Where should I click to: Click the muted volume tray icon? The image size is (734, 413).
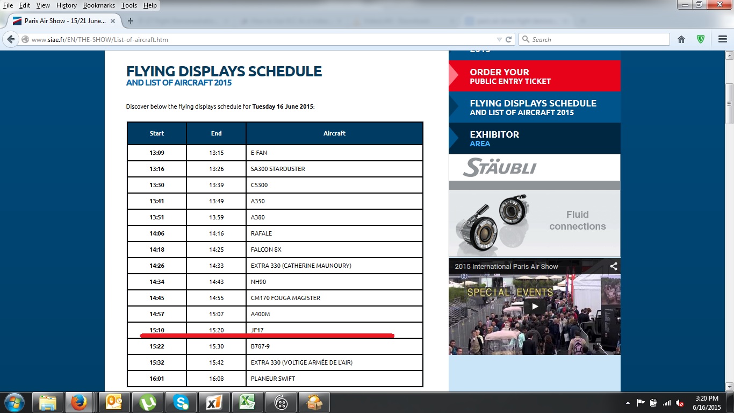coord(680,403)
